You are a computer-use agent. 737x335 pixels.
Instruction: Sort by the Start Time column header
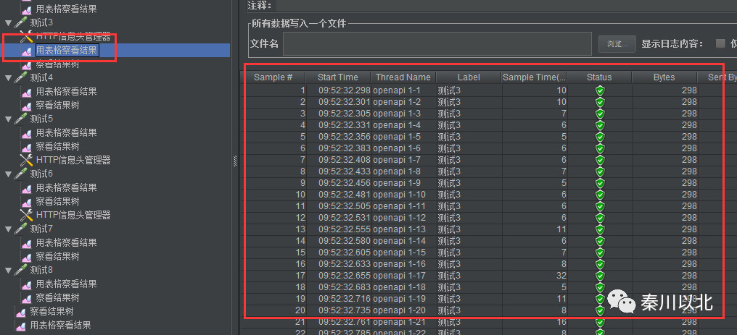(x=338, y=77)
